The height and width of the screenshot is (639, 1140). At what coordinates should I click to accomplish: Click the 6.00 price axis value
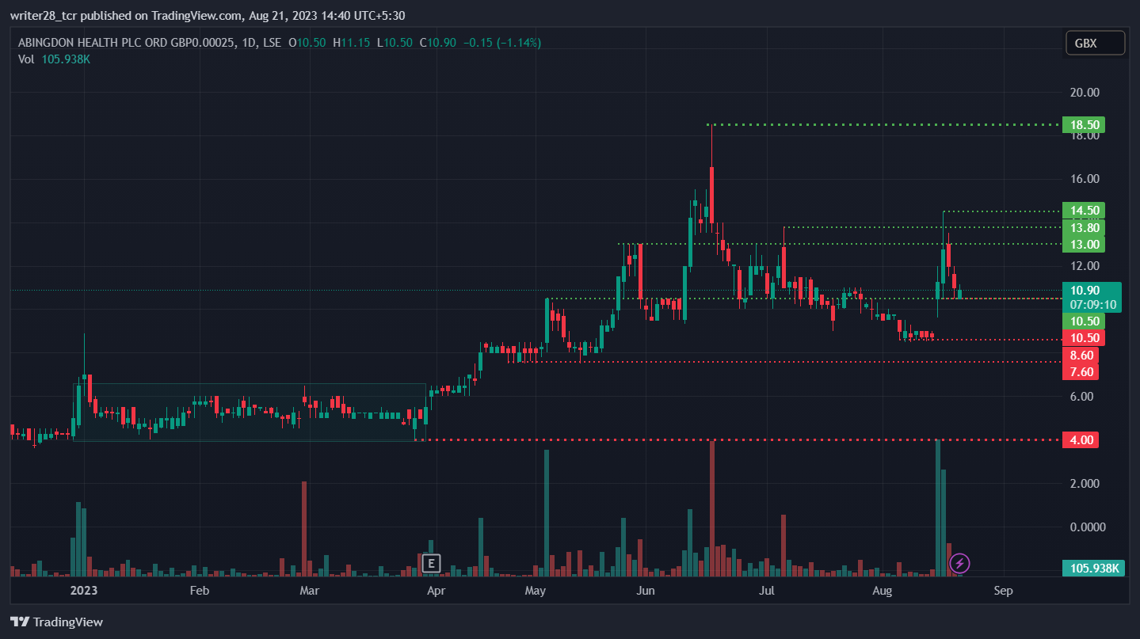1082,397
